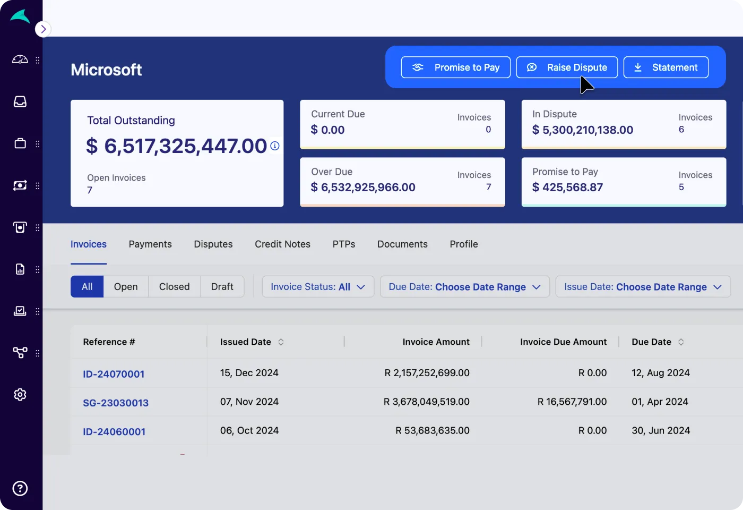Click drag dots beside the dashboard icon
743x510 pixels.
click(x=38, y=60)
